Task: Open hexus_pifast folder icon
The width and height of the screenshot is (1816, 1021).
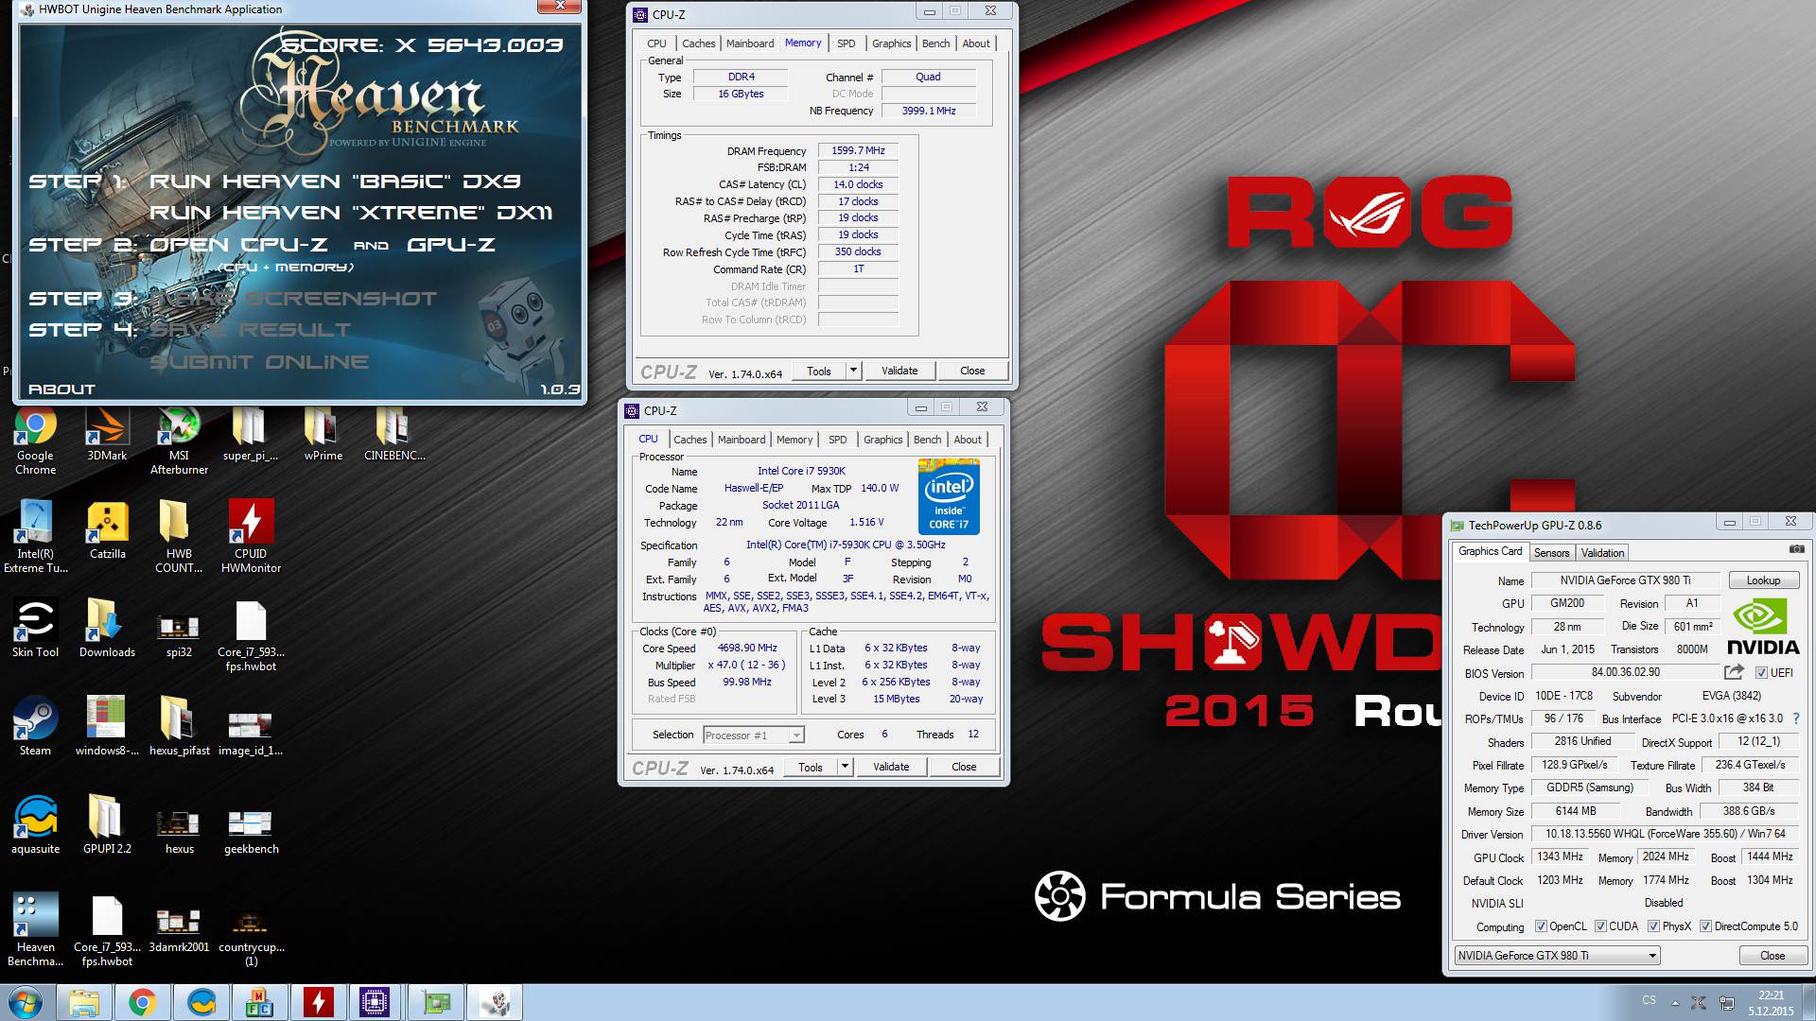Action: [x=179, y=728]
